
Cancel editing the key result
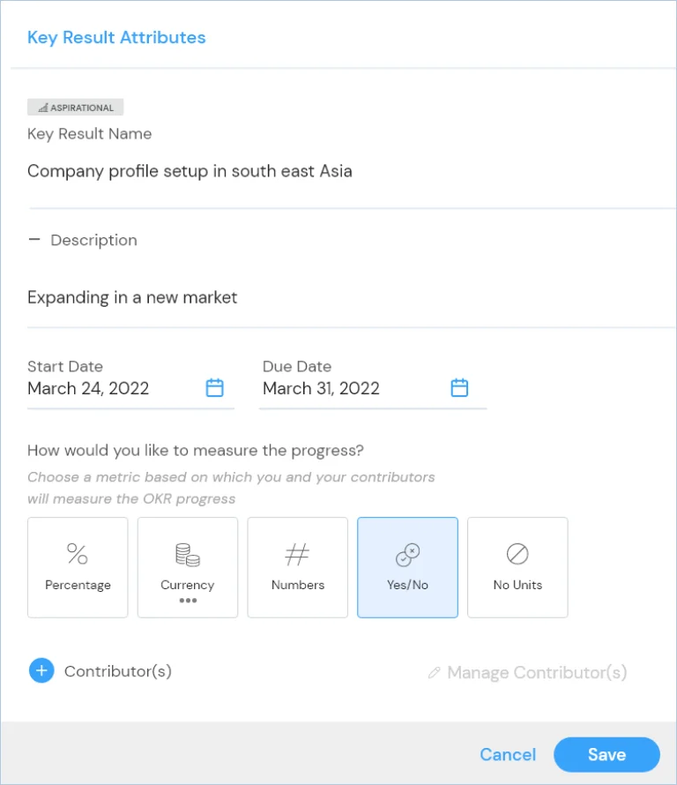tap(508, 754)
